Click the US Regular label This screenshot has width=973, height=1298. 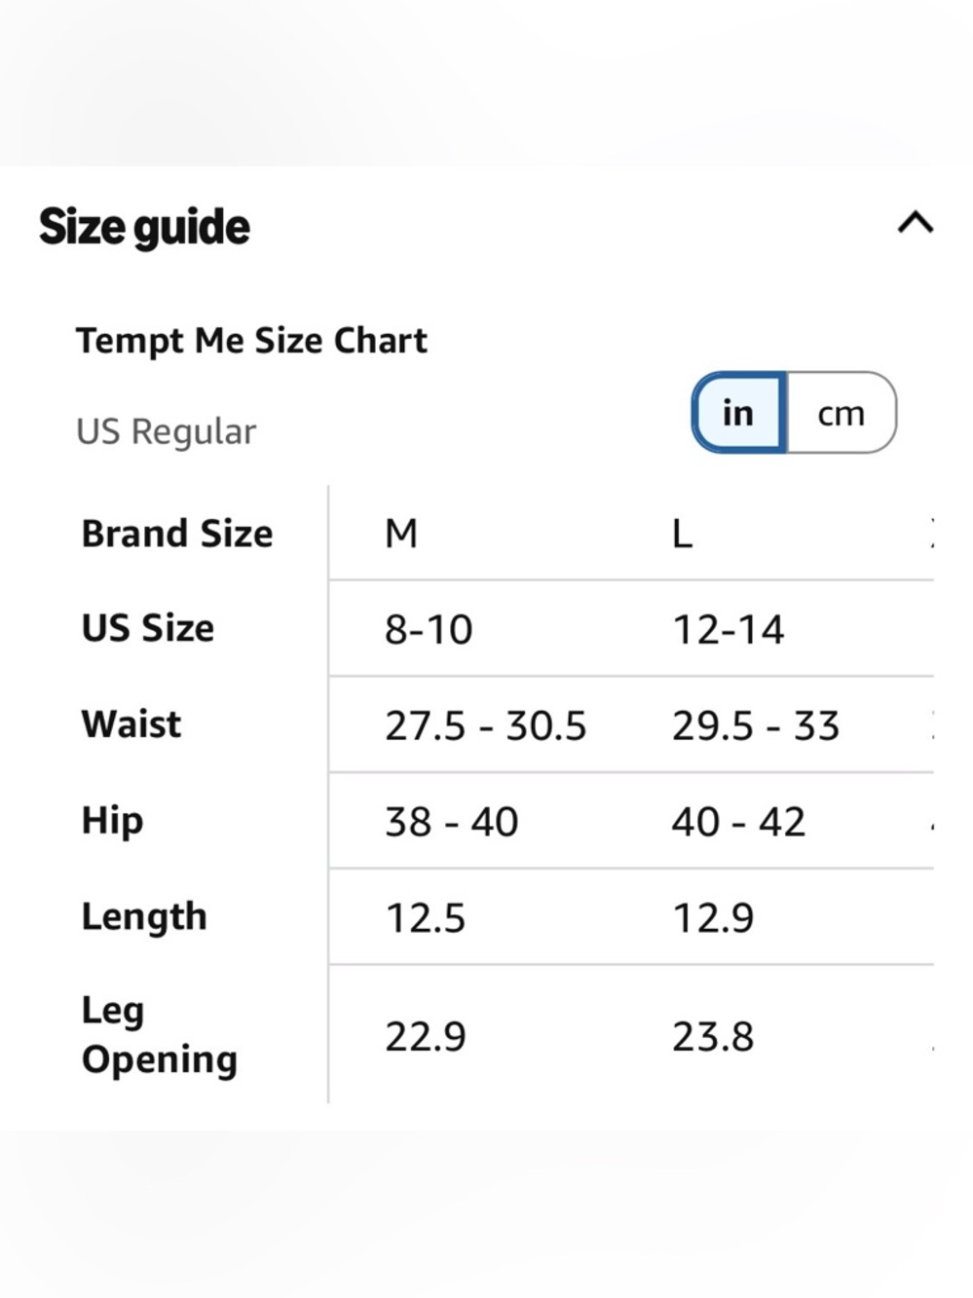click(x=167, y=431)
